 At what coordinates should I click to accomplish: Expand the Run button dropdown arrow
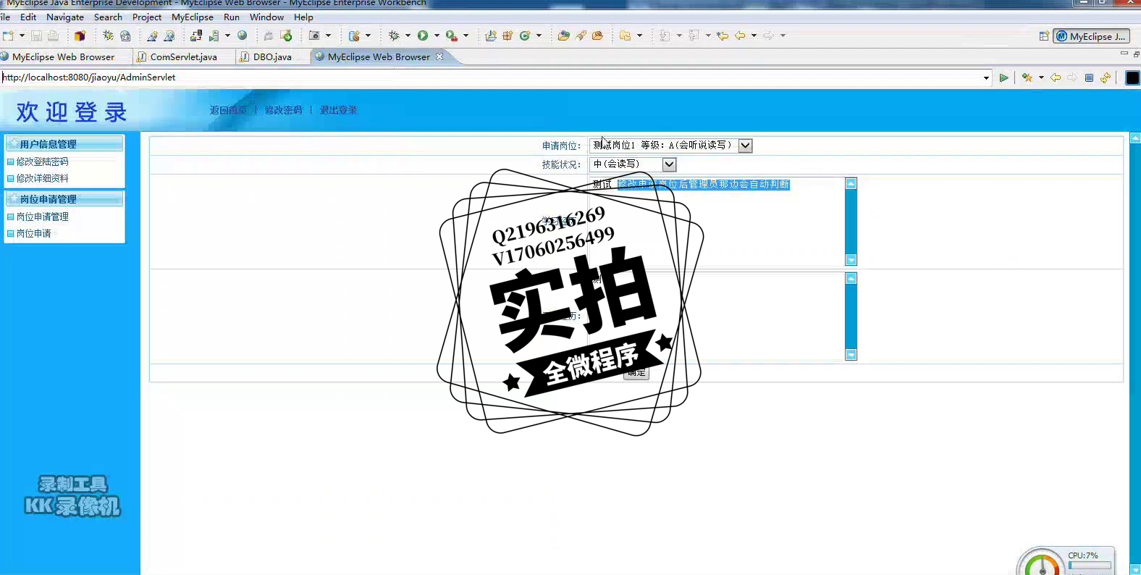[x=437, y=35]
